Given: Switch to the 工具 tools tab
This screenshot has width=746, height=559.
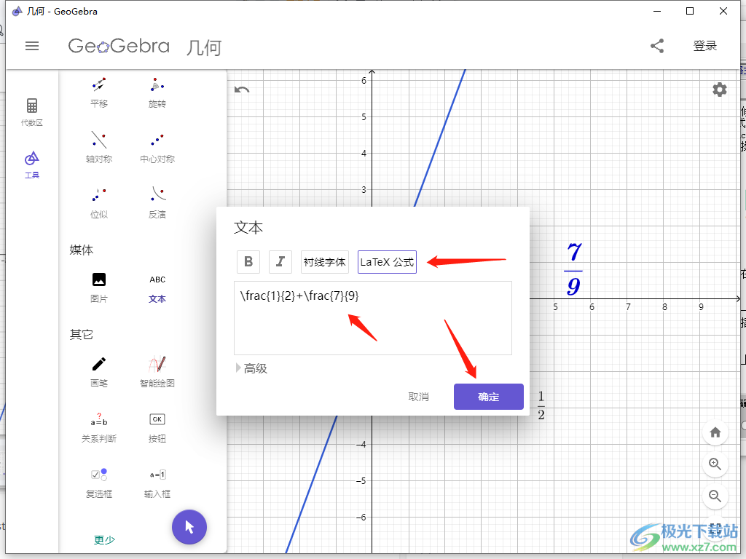Looking at the screenshot, I should click(32, 165).
